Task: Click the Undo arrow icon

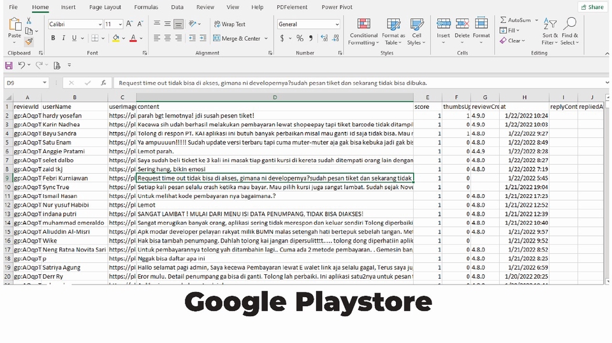Action: point(22,66)
